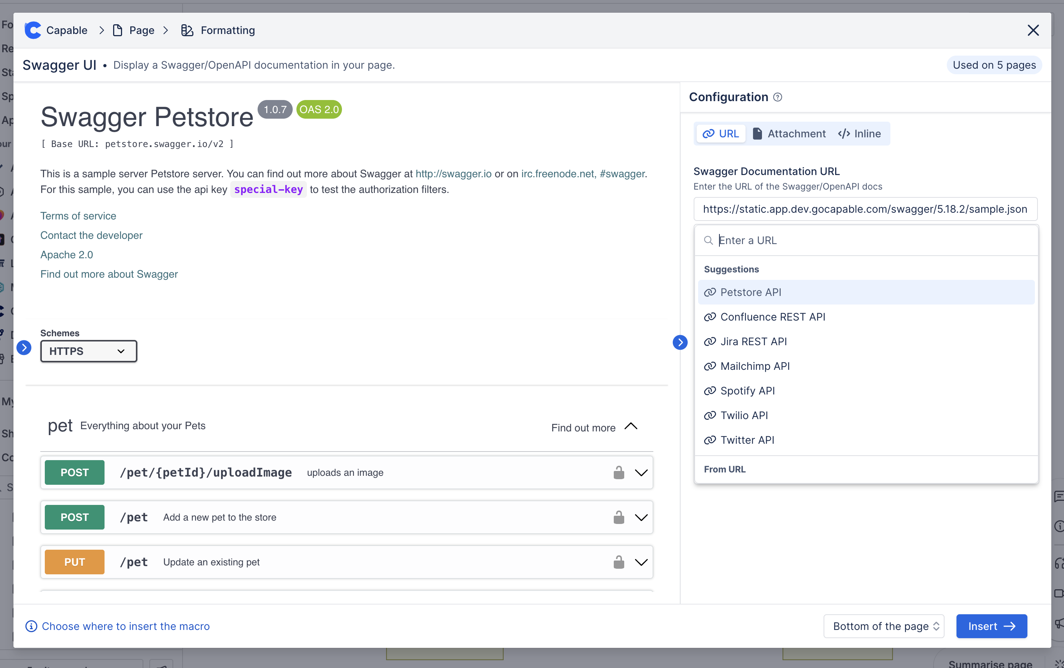
Task: Collapse the pet section chevron
Action: click(x=631, y=427)
